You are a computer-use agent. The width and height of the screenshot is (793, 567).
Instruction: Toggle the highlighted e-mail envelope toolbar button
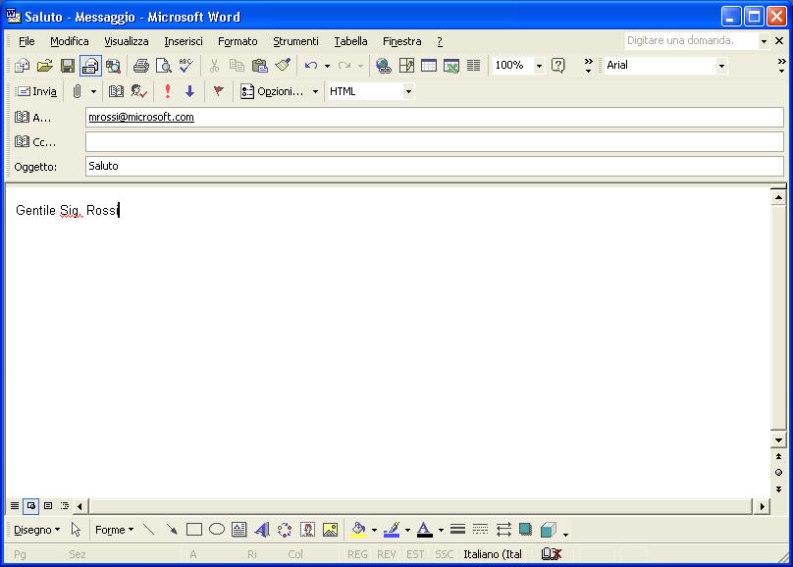(90, 66)
